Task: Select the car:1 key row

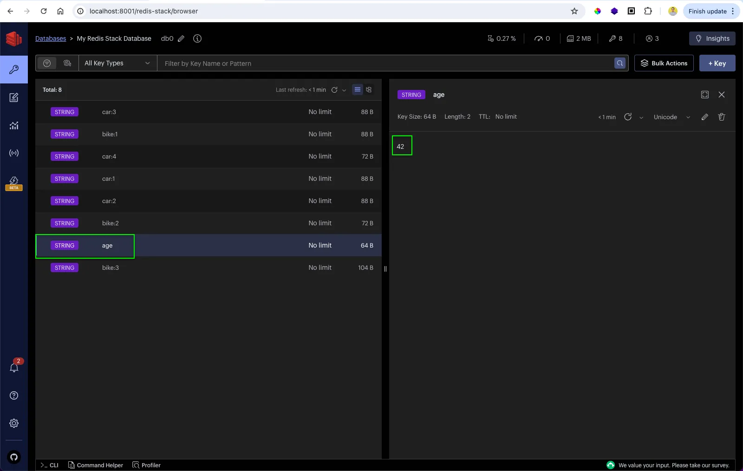Action: [x=209, y=178]
